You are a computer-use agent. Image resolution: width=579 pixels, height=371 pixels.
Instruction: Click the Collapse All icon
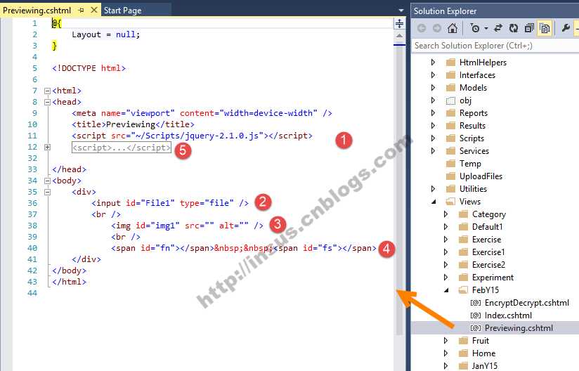[529, 28]
